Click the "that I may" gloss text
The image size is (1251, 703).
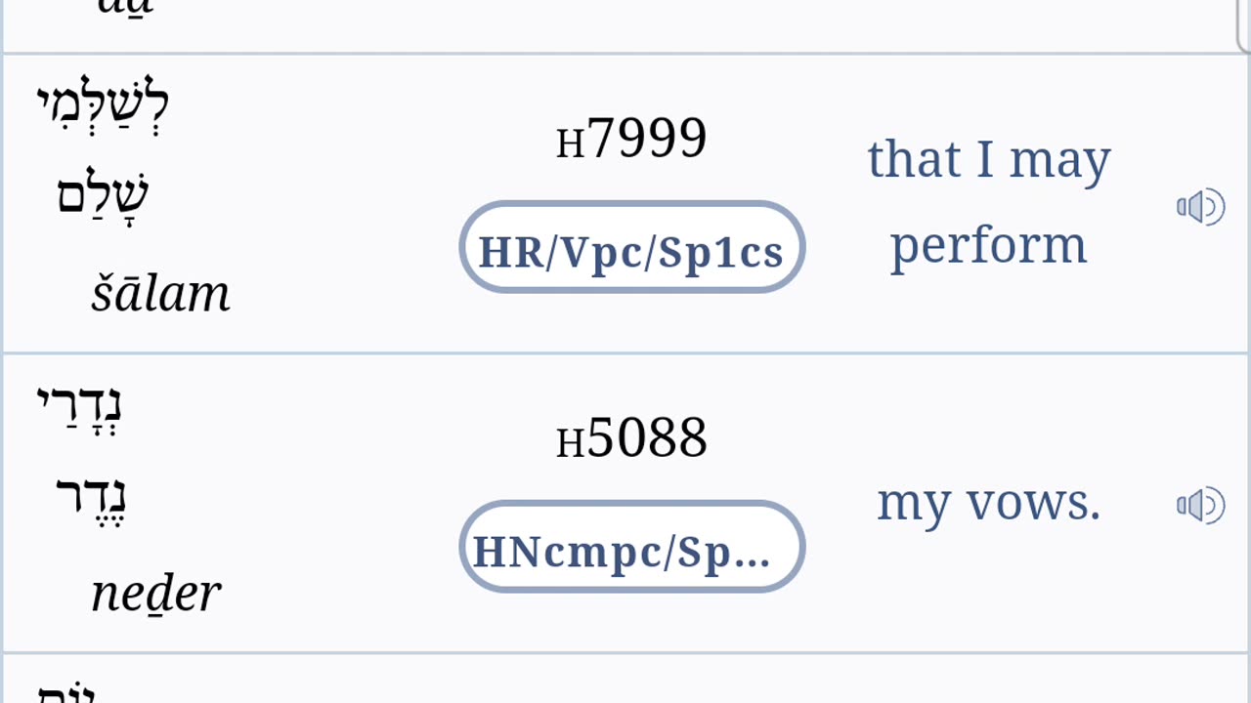[988, 160]
